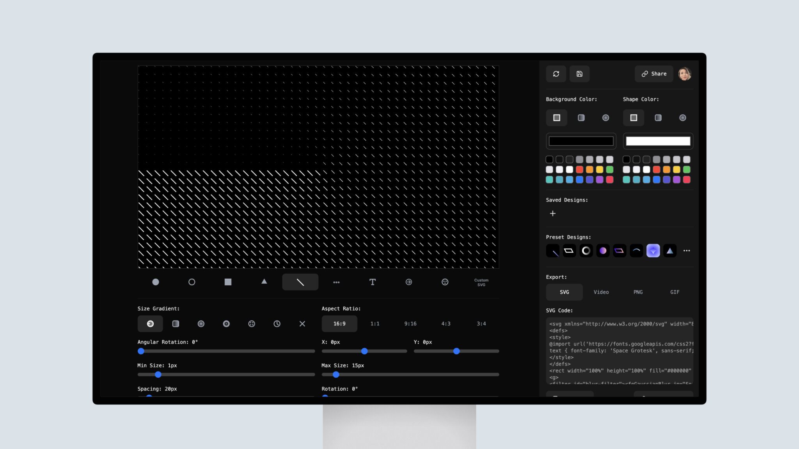
Task: Disable size gradient using the X option
Action: [302, 323]
